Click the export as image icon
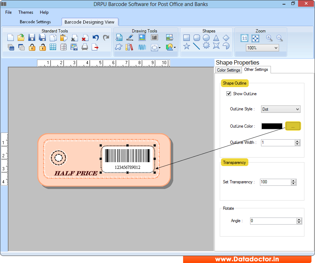Viewport: 315px width, 263px height. click(x=74, y=47)
